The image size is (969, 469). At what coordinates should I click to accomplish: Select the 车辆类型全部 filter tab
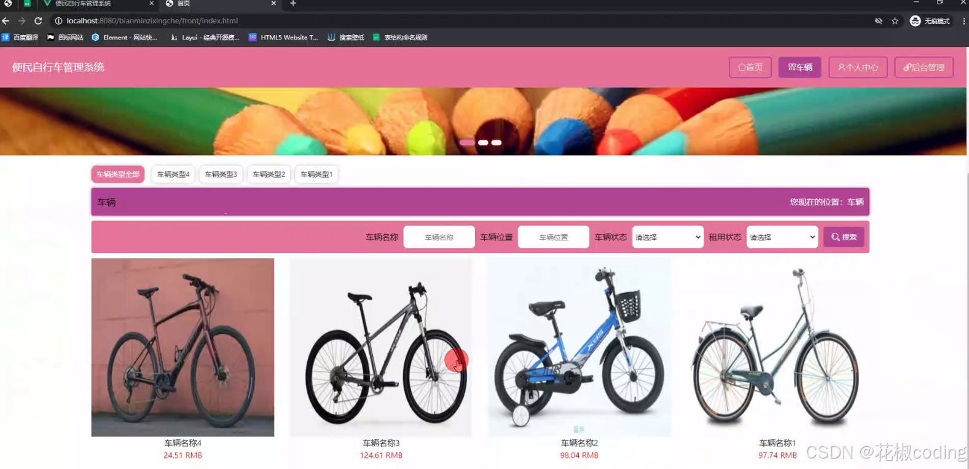click(x=118, y=175)
